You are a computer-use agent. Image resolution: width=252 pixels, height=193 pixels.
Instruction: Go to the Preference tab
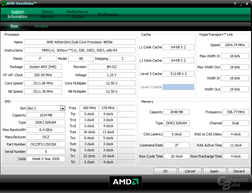[x=107, y=15]
